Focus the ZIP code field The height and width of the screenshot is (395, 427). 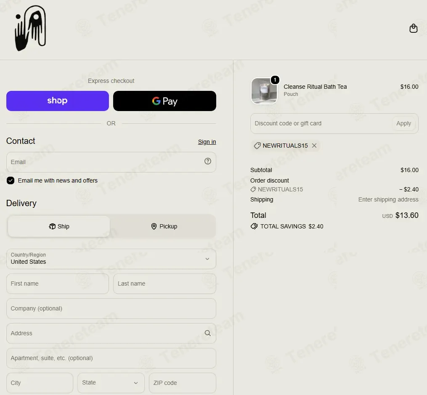[x=183, y=383]
